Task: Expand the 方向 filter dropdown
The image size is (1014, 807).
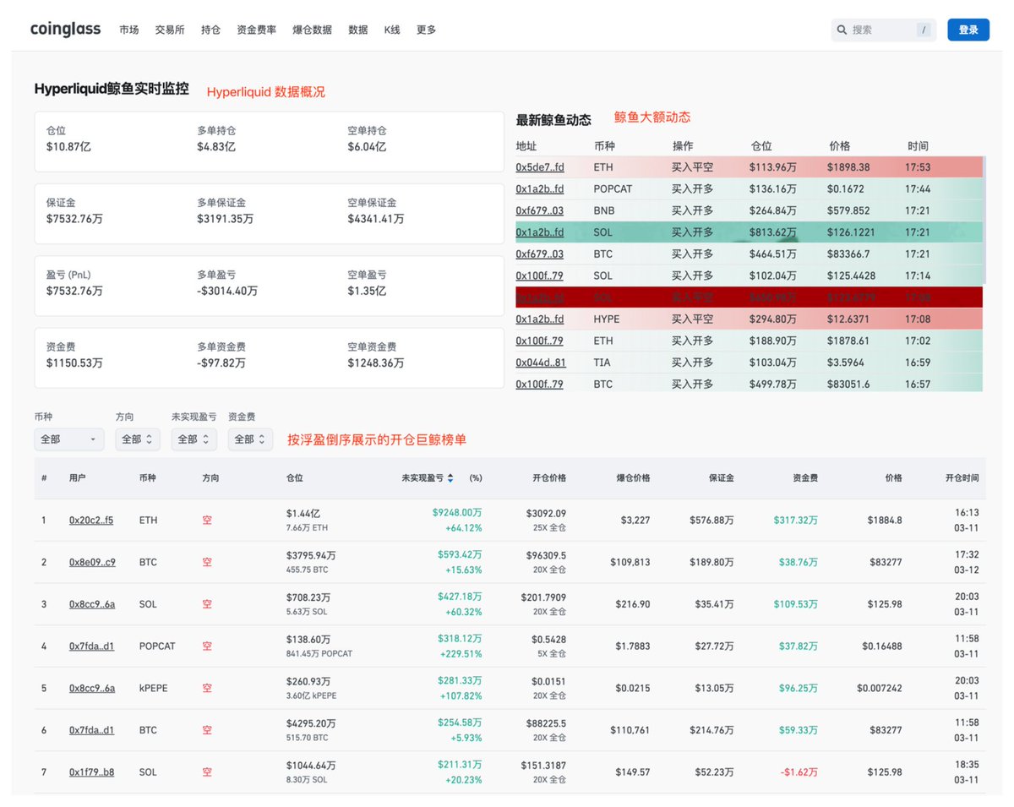Action: (x=137, y=439)
